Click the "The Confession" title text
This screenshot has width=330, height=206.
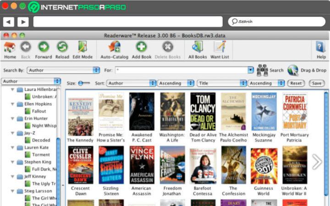tap(233, 191)
